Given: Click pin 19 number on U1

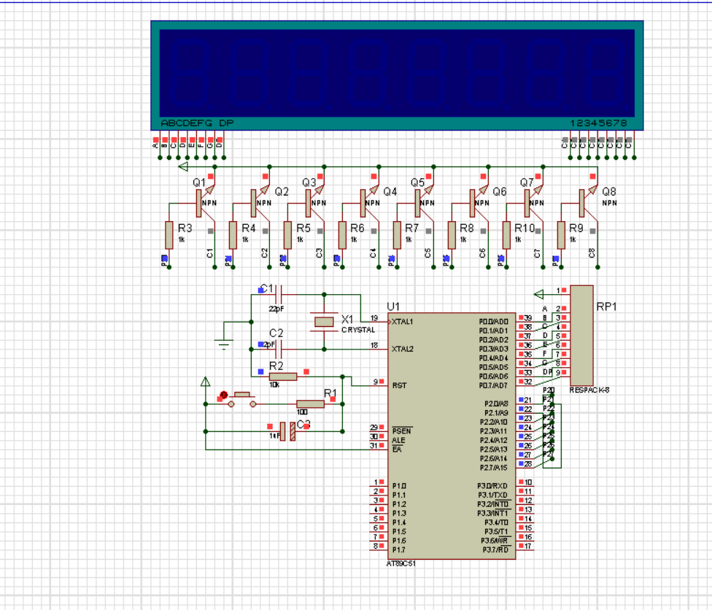Looking at the screenshot, I should (x=374, y=318).
